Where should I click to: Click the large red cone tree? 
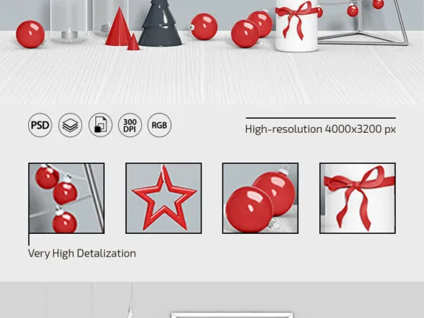(119, 27)
